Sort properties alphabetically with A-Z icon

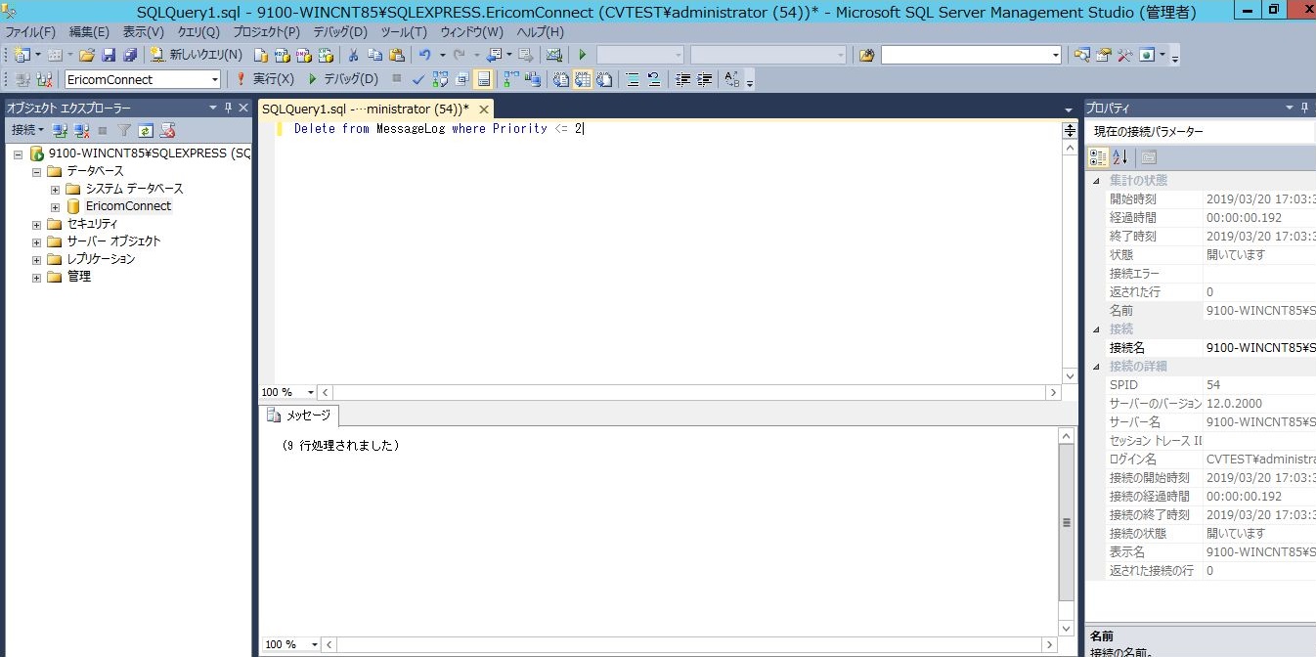tap(1120, 157)
